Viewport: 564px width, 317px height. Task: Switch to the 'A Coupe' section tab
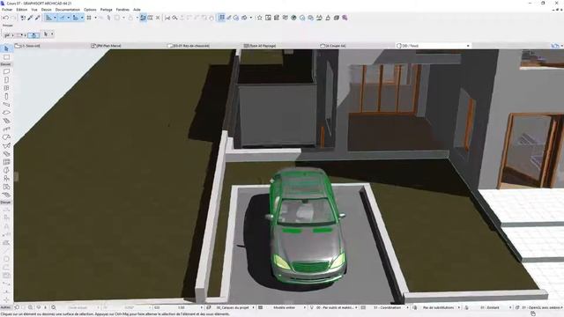pos(333,46)
